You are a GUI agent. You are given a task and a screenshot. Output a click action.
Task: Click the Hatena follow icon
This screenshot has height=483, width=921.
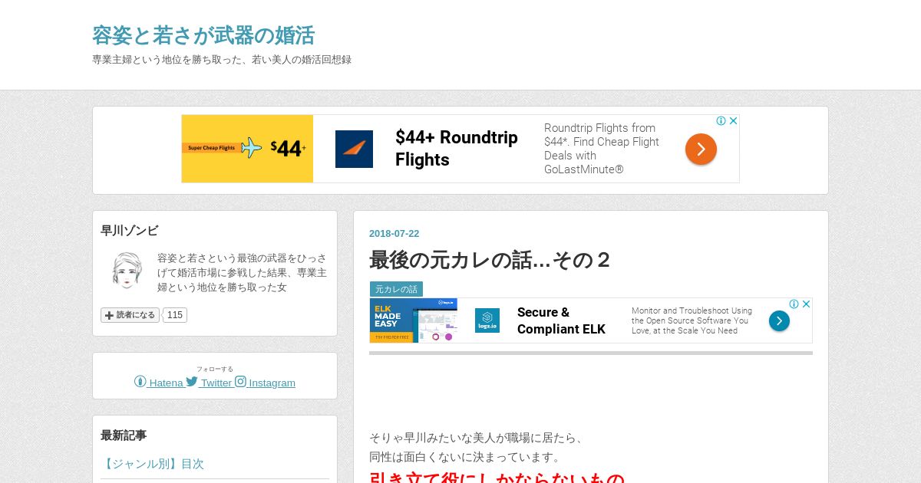(140, 382)
